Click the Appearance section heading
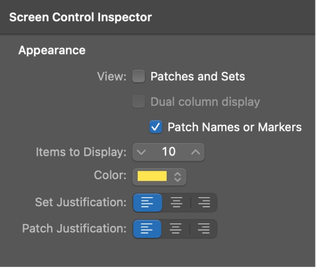 52,50
